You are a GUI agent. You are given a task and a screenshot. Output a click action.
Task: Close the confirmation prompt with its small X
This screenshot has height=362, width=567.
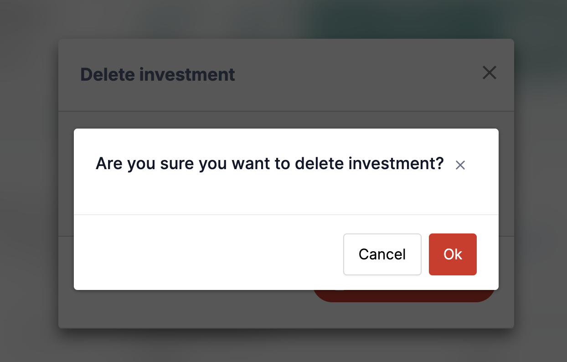[460, 165]
